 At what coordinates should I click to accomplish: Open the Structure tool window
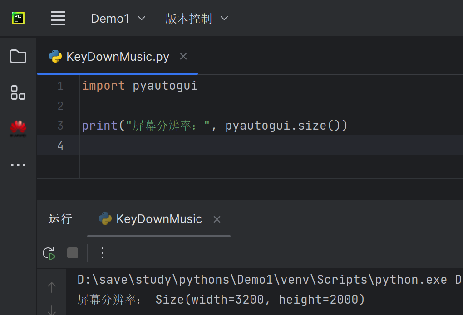pyautogui.click(x=18, y=92)
